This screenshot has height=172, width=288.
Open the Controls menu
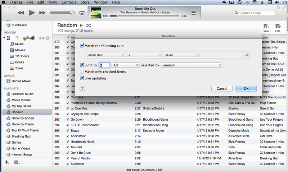(69, 2)
